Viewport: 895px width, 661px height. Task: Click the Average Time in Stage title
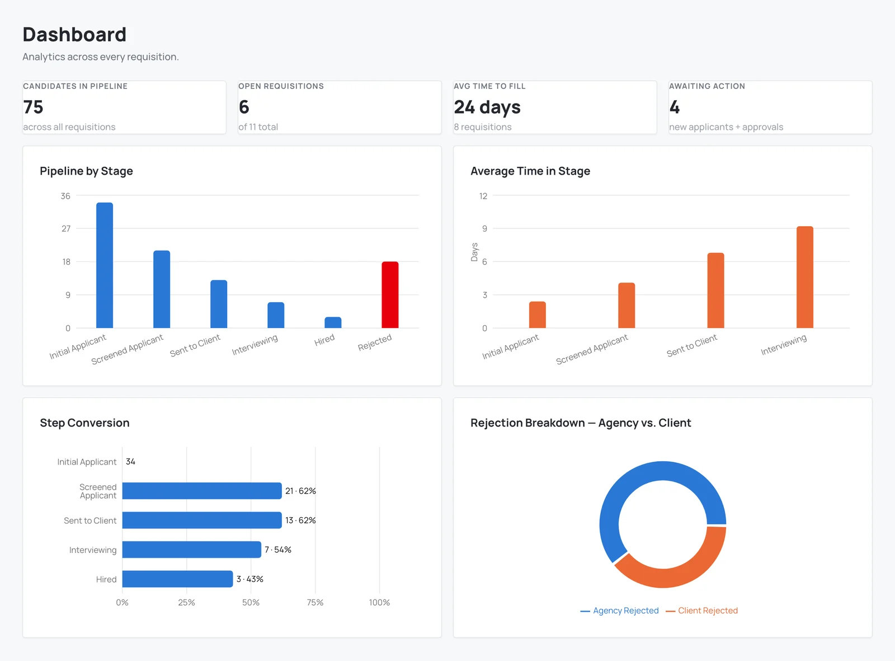(530, 171)
